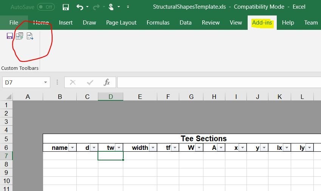
Task: Select cell B7 under name
Action: [x=60, y=156]
